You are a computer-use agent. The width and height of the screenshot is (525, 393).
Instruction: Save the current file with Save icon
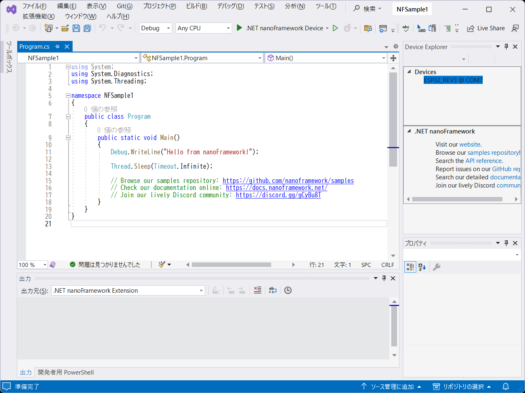pos(76,28)
